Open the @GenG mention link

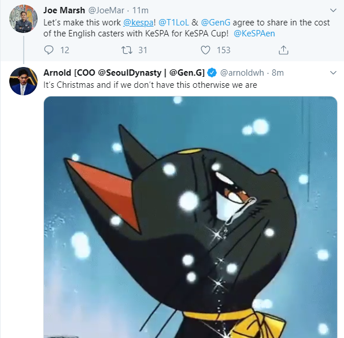pos(216,23)
